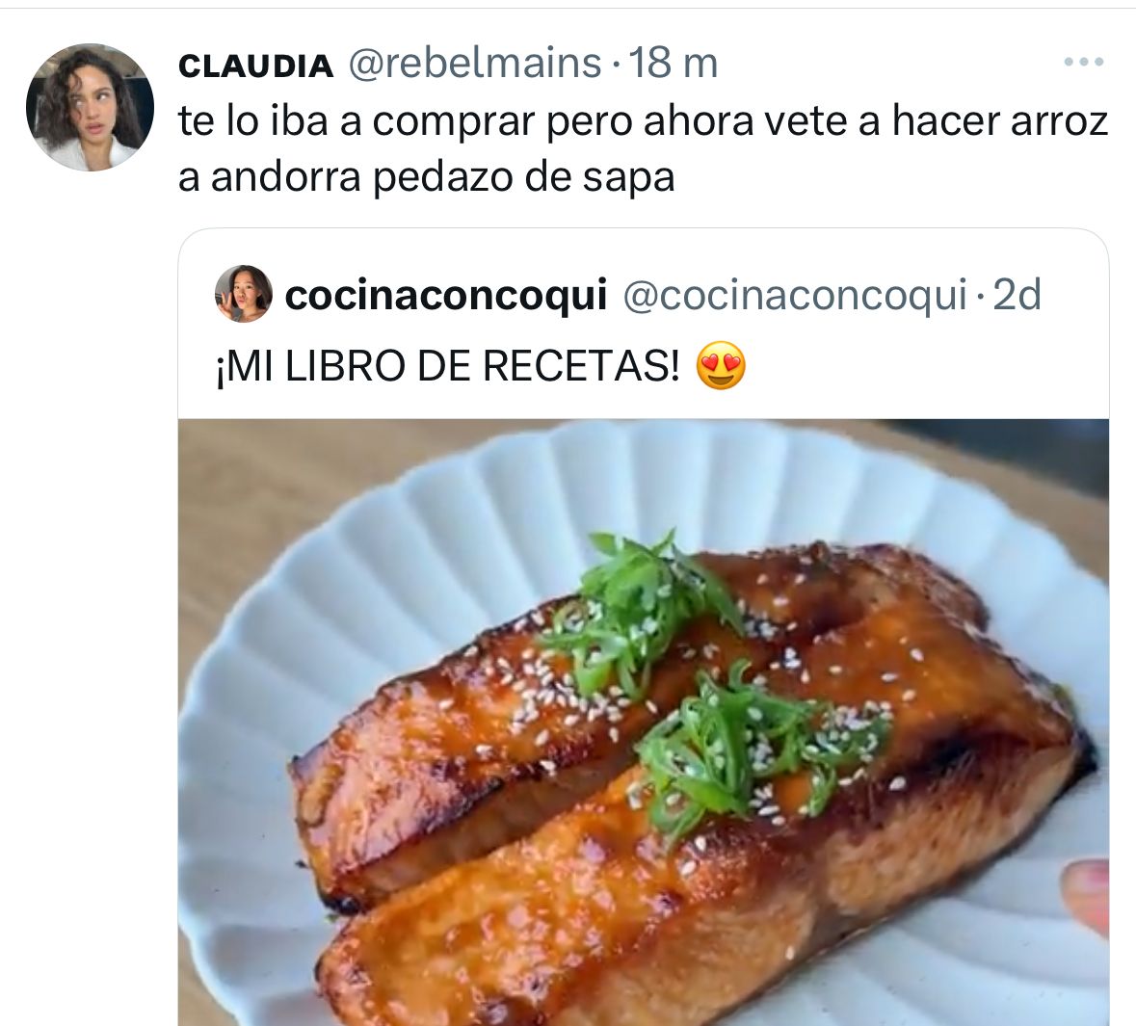Screen dimensions: 1136x1026
Task: Click the 2d timestamp on quoted tweet
Action: [1017, 294]
